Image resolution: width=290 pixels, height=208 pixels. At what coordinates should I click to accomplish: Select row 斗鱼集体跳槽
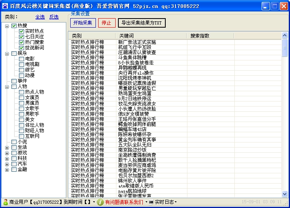coord(175,58)
